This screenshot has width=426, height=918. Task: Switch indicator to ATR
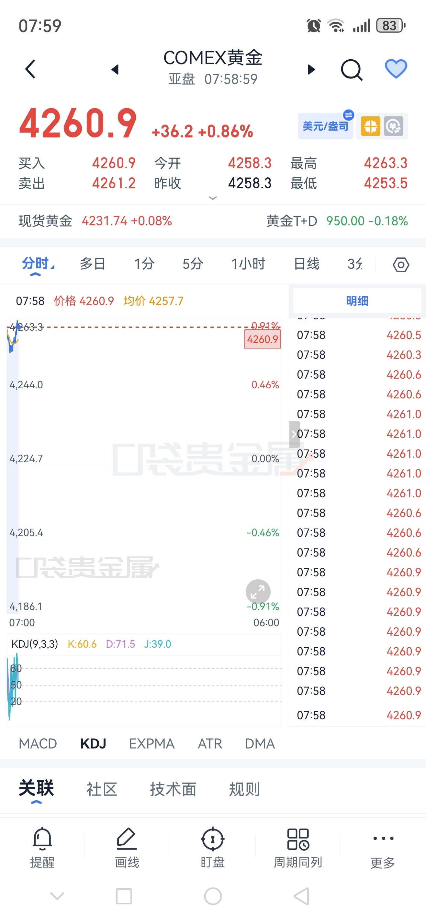point(210,744)
